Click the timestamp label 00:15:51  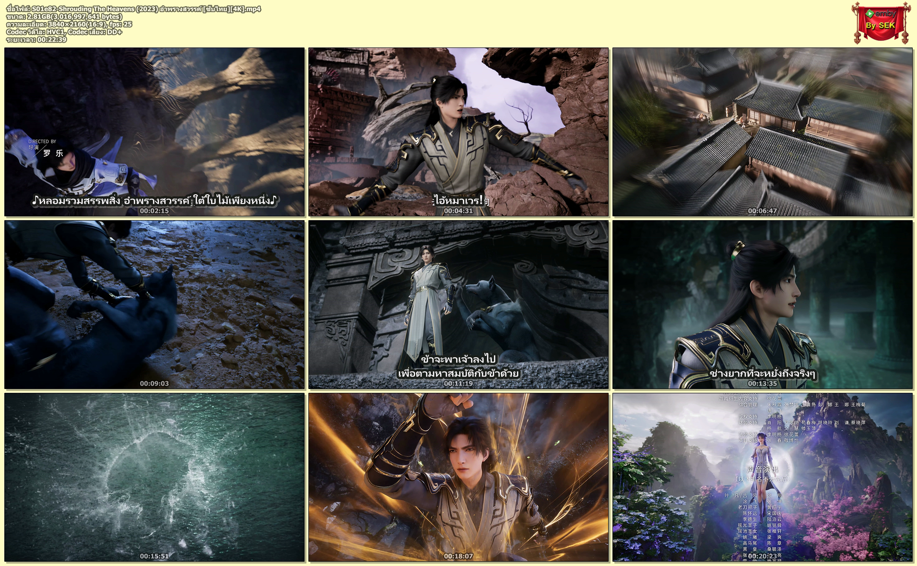(154, 556)
